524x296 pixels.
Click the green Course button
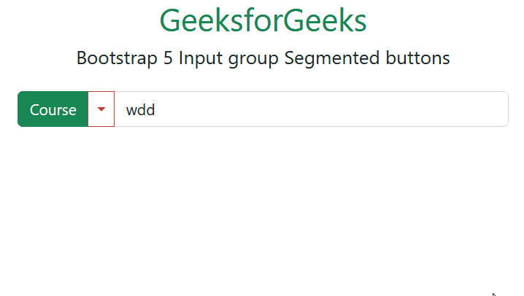click(x=53, y=109)
